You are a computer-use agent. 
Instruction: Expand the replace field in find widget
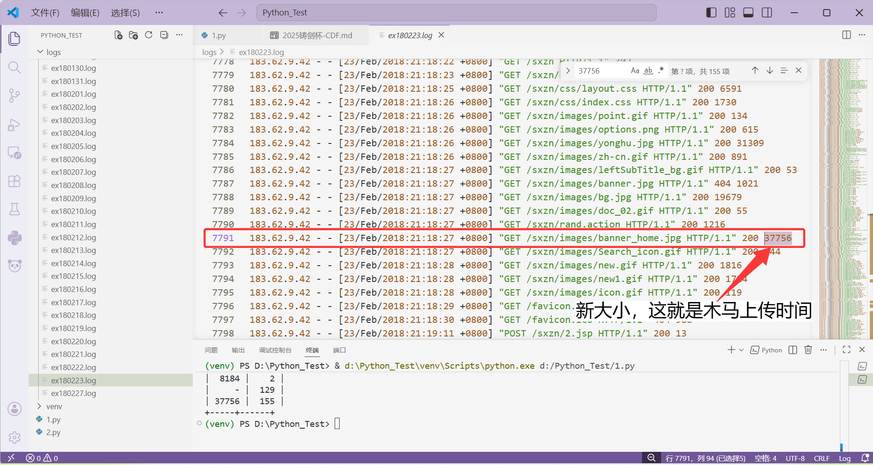pos(568,70)
